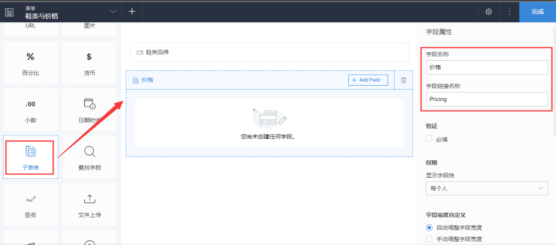Click the 字段名称 input containing 价格

point(486,67)
